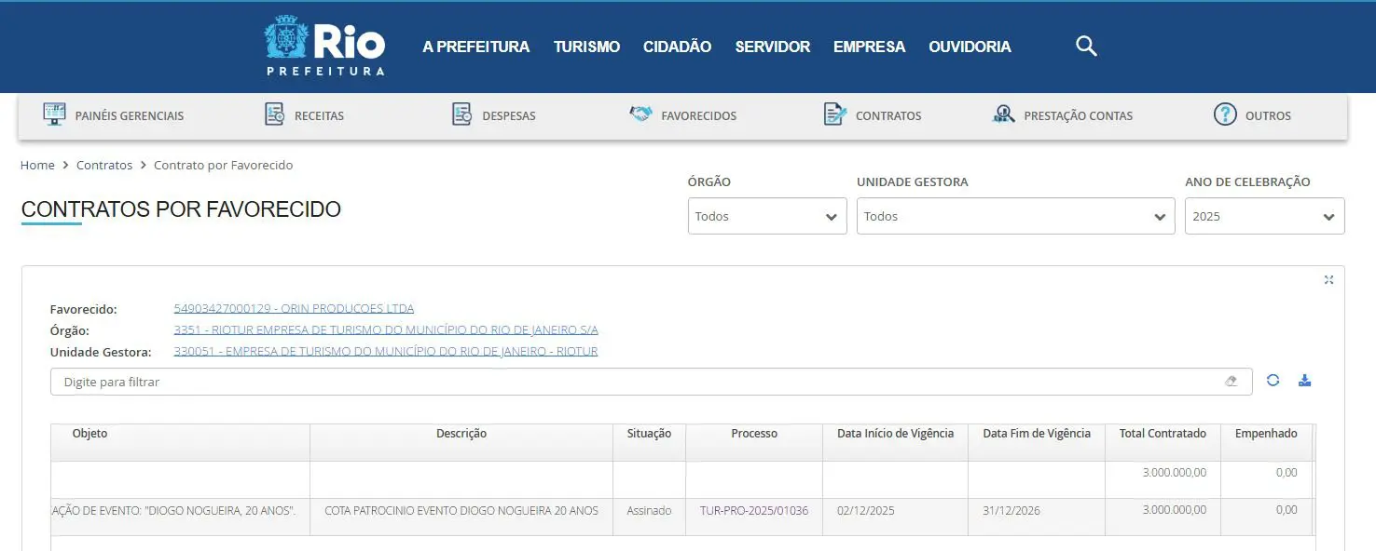
Task: Click the Rio Prefeitura logo
Action: coord(324,47)
